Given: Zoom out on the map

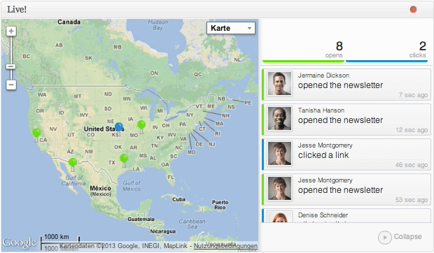Looking at the screenshot, I should click(x=11, y=85).
